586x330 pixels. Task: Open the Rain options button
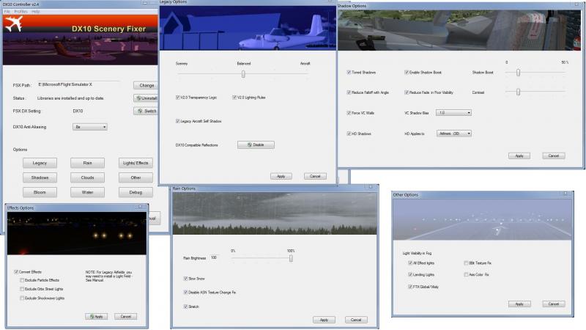[x=87, y=163]
